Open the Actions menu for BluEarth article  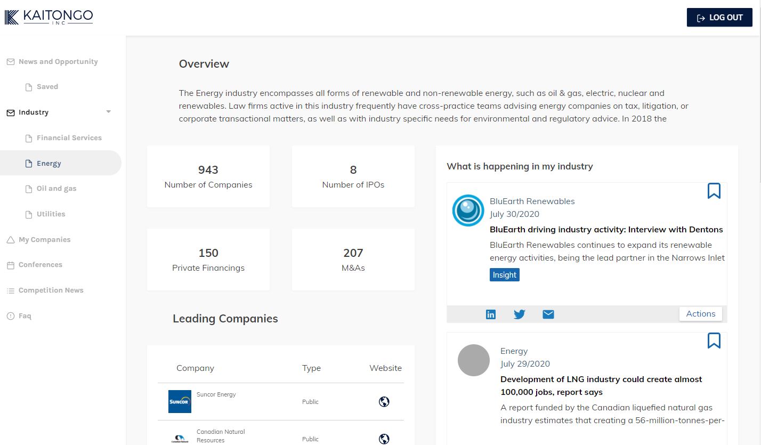click(701, 314)
